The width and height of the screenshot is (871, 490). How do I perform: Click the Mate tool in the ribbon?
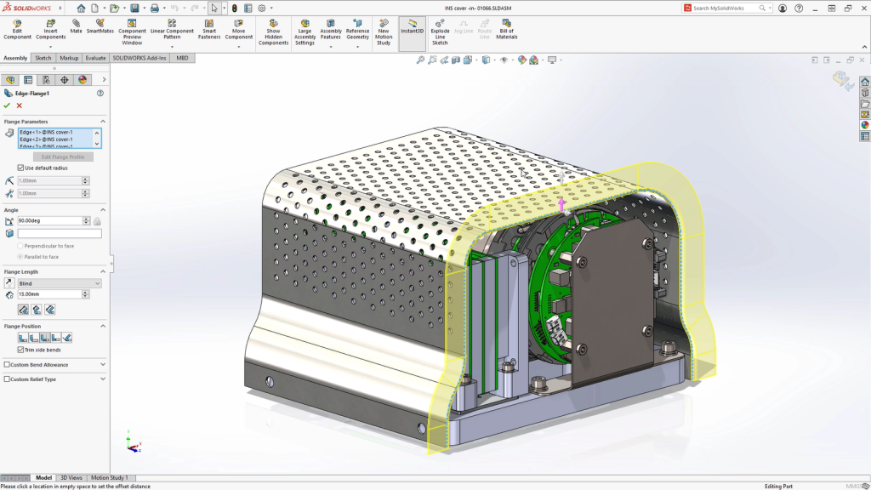(77, 26)
